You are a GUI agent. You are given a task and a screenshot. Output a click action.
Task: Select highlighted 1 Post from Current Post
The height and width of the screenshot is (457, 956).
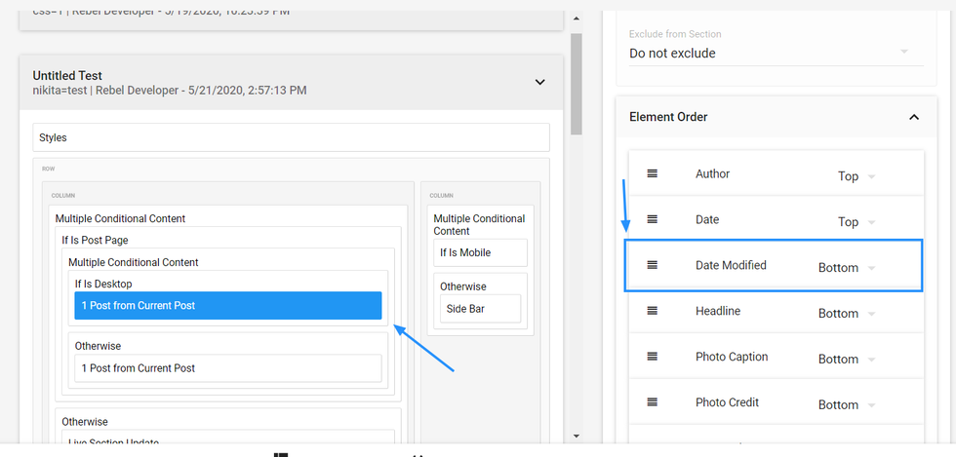227,306
